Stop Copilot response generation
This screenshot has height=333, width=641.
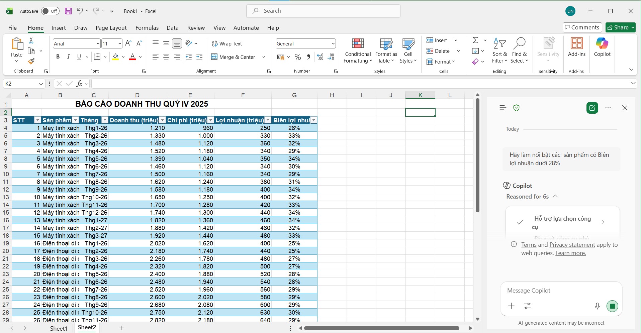click(612, 306)
